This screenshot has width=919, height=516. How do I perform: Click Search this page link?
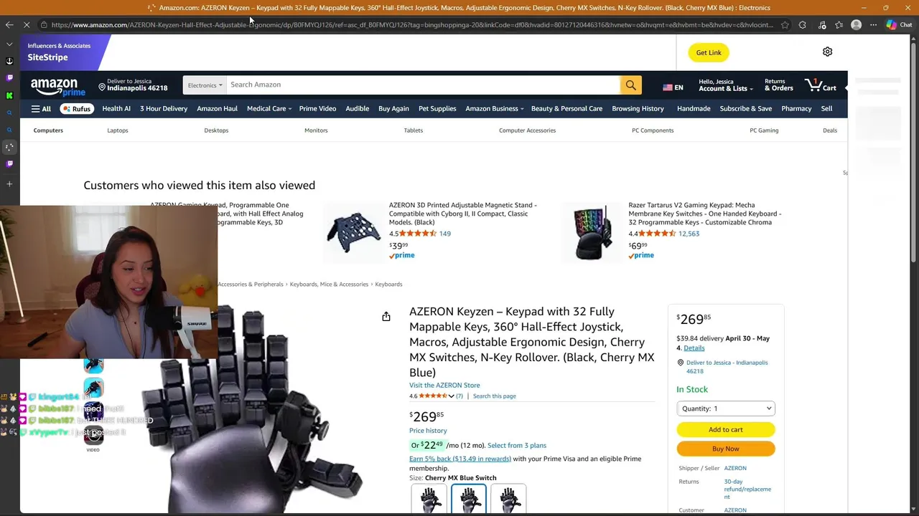(494, 396)
